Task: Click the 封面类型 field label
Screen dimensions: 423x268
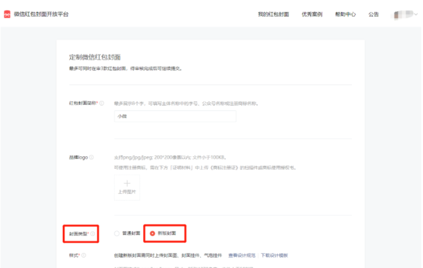Action: 79,234
